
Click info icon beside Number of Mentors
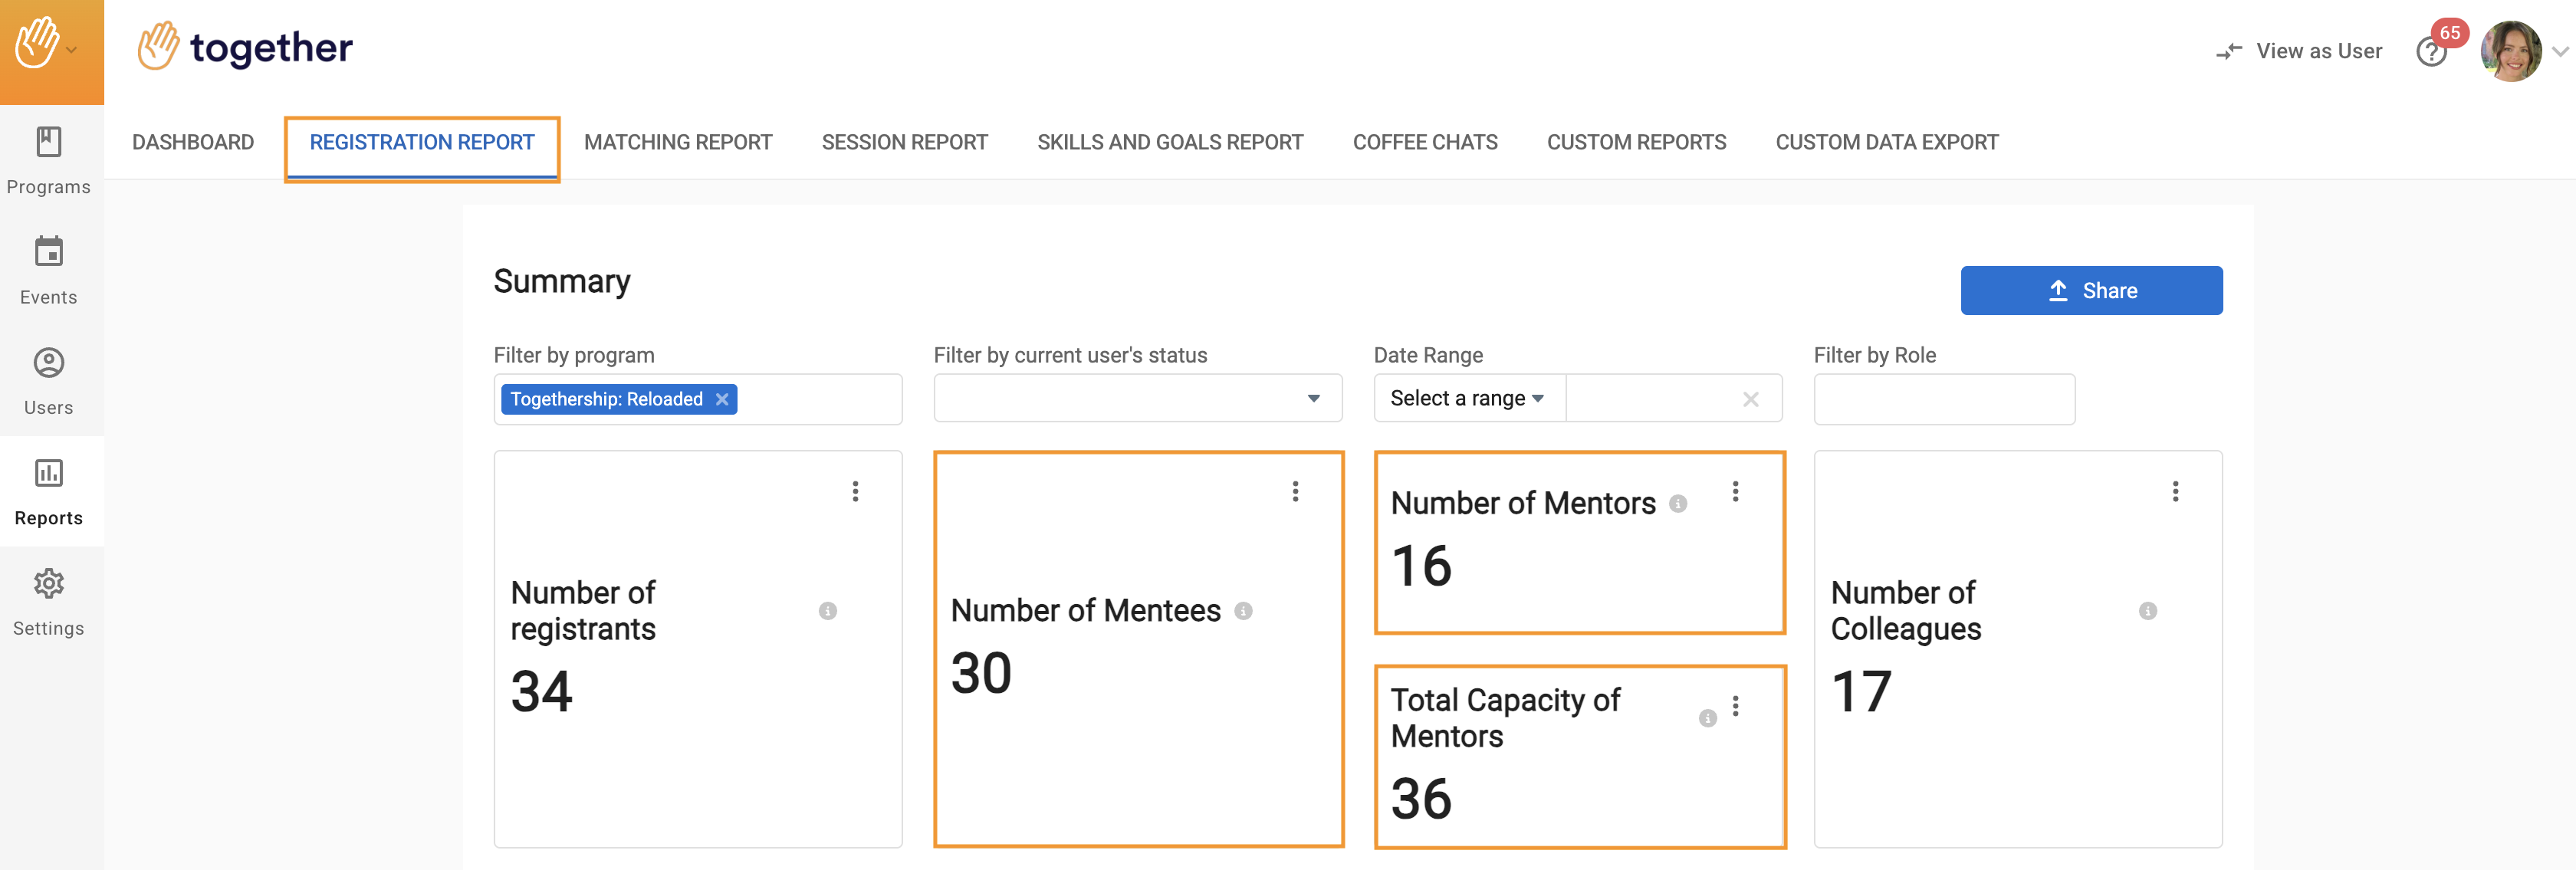pos(1678,504)
